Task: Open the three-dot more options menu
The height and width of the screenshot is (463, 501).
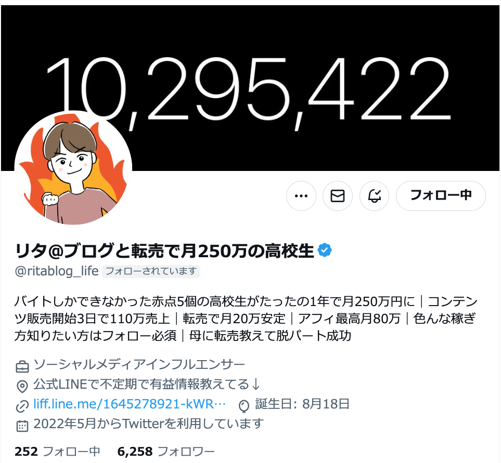Action: [301, 196]
